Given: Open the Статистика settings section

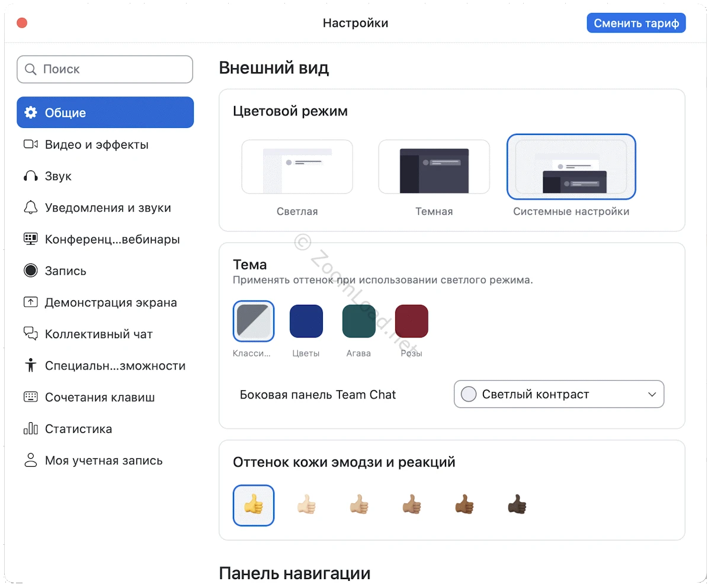Looking at the screenshot, I should [x=78, y=429].
